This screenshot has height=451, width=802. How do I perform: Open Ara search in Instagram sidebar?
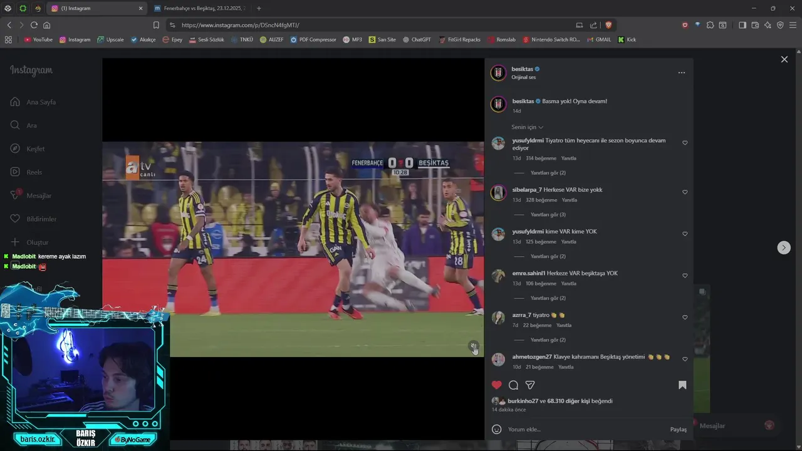(x=24, y=125)
